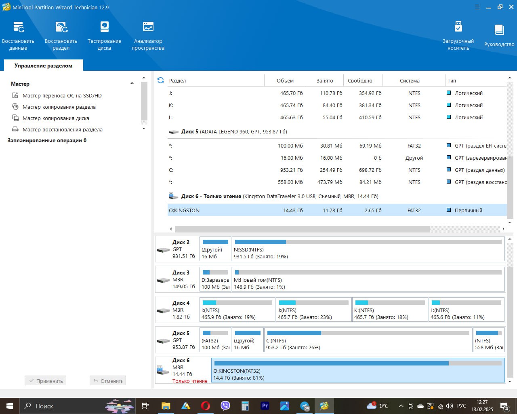Viewport: 517px width, 414px height.
Task: Select M:Новый том(NTFS) block in Диск 3
Action: [x=368, y=279]
